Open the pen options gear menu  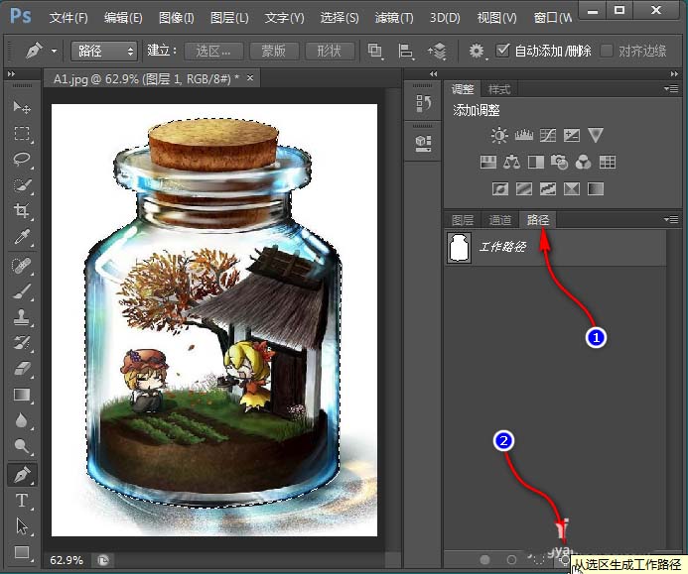click(x=478, y=51)
